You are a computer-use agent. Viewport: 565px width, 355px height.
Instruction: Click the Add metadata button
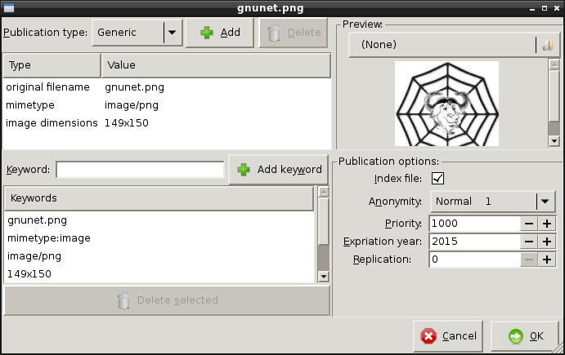click(x=220, y=33)
